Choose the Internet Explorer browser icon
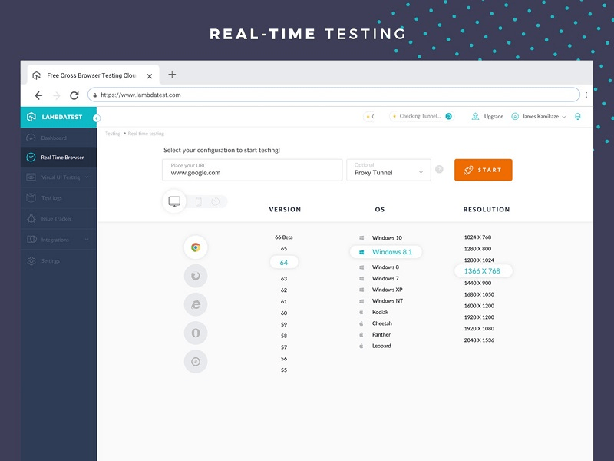Image resolution: width=614 pixels, height=461 pixels. (196, 304)
